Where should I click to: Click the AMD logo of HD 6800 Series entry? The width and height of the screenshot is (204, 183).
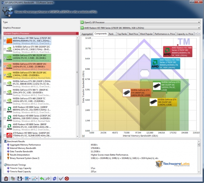tap(9, 127)
